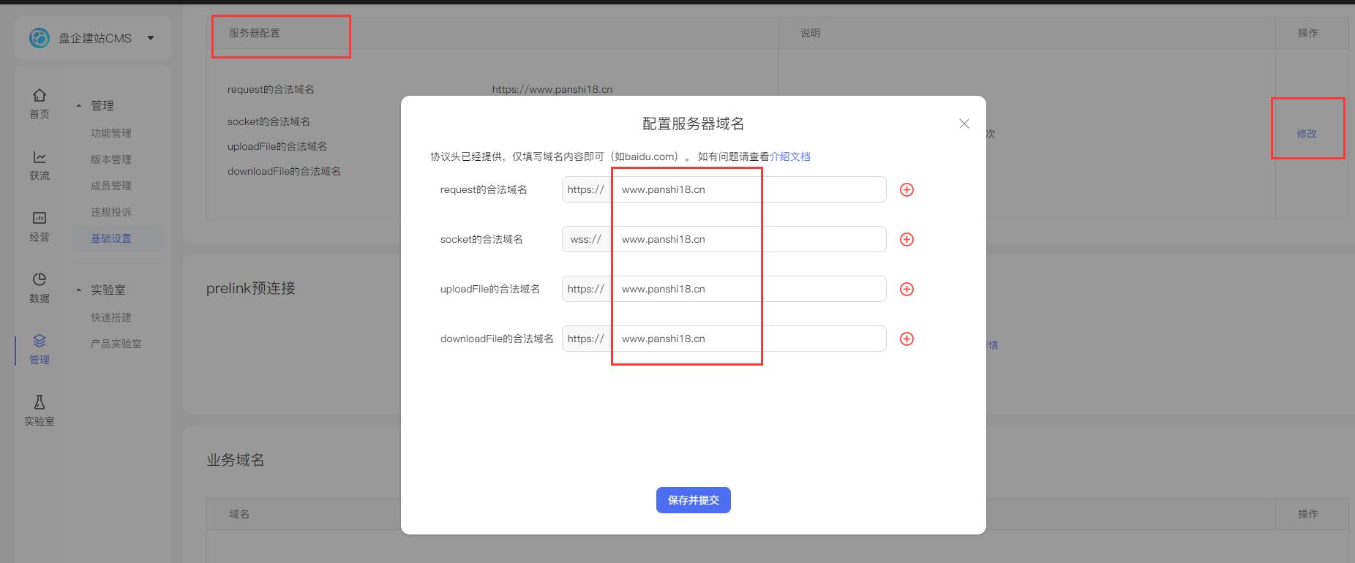Screen dimensions: 1355x563
Task: Click the https:// prefix of uploadFile row
Action: point(586,289)
